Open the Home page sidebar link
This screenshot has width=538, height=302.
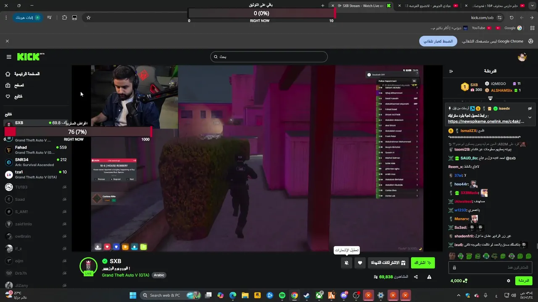[x=23, y=74]
